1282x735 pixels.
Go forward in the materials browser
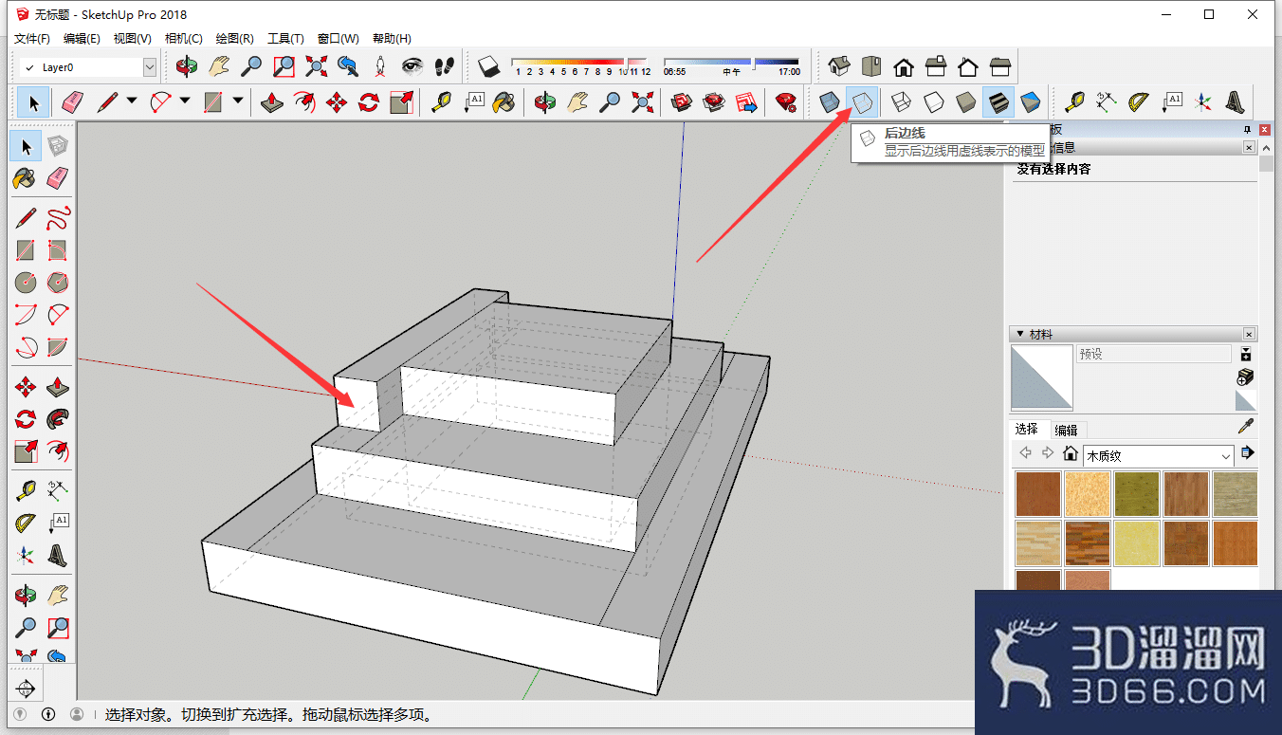[x=1048, y=453]
